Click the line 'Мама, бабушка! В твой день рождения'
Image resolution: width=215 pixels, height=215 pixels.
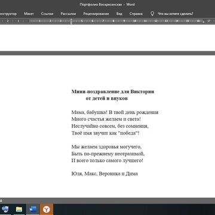coord(115,112)
